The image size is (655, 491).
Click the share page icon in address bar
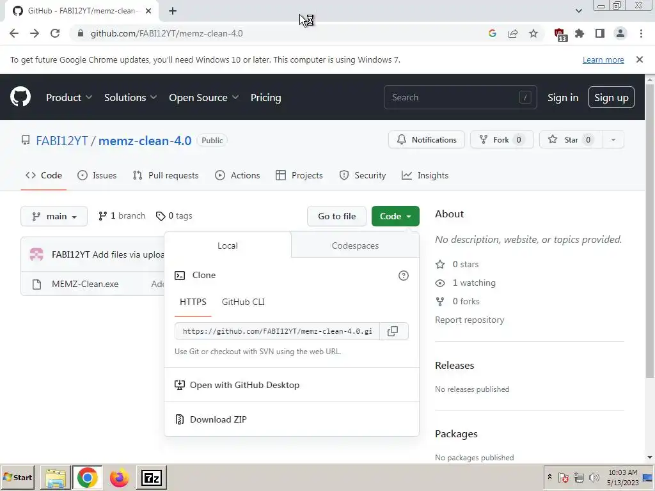tap(513, 33)
